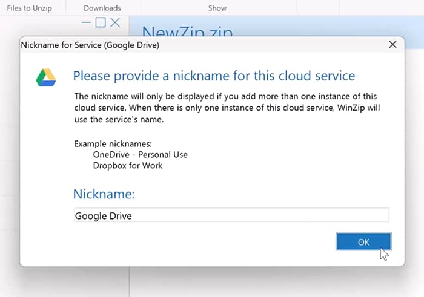Screen dimensions: 424x297
Task: Switch to the Downloads tab
Action: click(x=102, y=8)
